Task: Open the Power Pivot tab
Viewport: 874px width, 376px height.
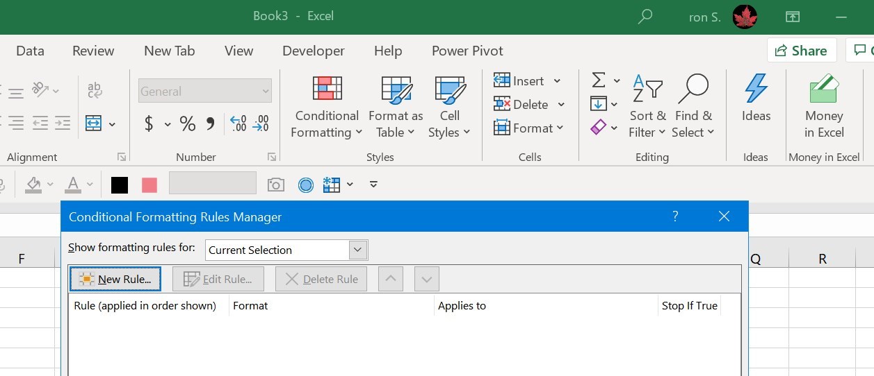Action: click(467, 51)
